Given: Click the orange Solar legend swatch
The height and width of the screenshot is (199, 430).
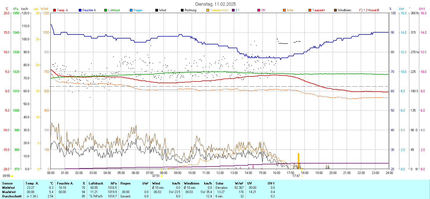Looking at the screenshot, I should [x=284, y=10].
